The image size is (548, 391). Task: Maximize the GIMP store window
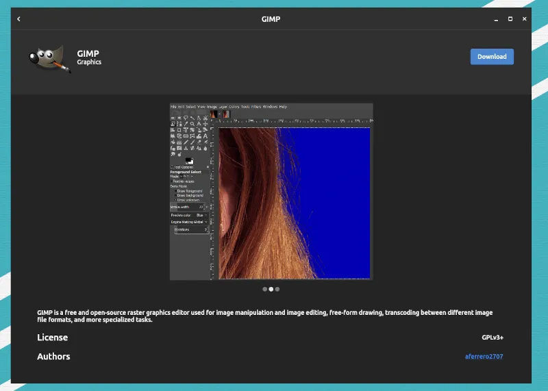510,19
